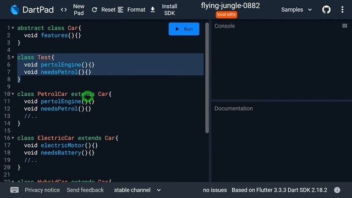Collapse the ElectricCar class fold arrow on line 16

13,138
